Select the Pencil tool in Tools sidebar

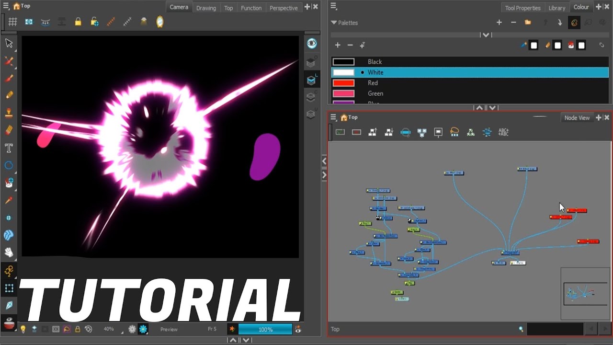point(9,95)
